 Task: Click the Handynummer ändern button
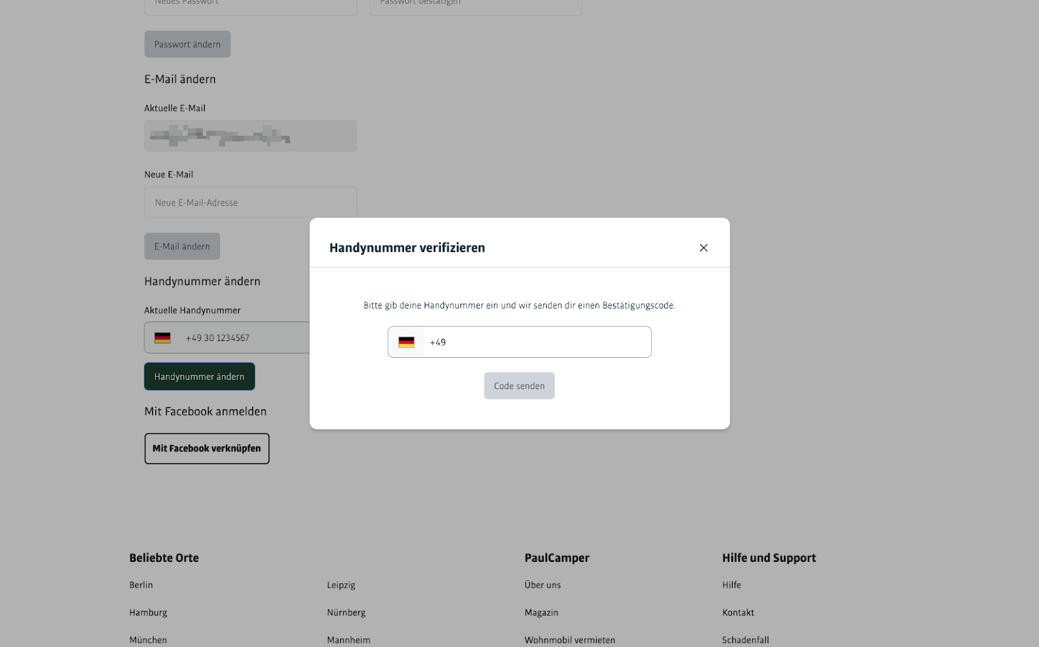coord(199,377)
